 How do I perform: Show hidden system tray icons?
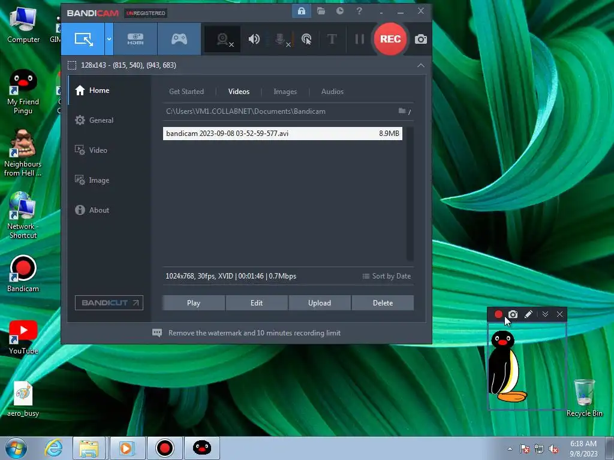pyautogui.click(x=510, y=449)
